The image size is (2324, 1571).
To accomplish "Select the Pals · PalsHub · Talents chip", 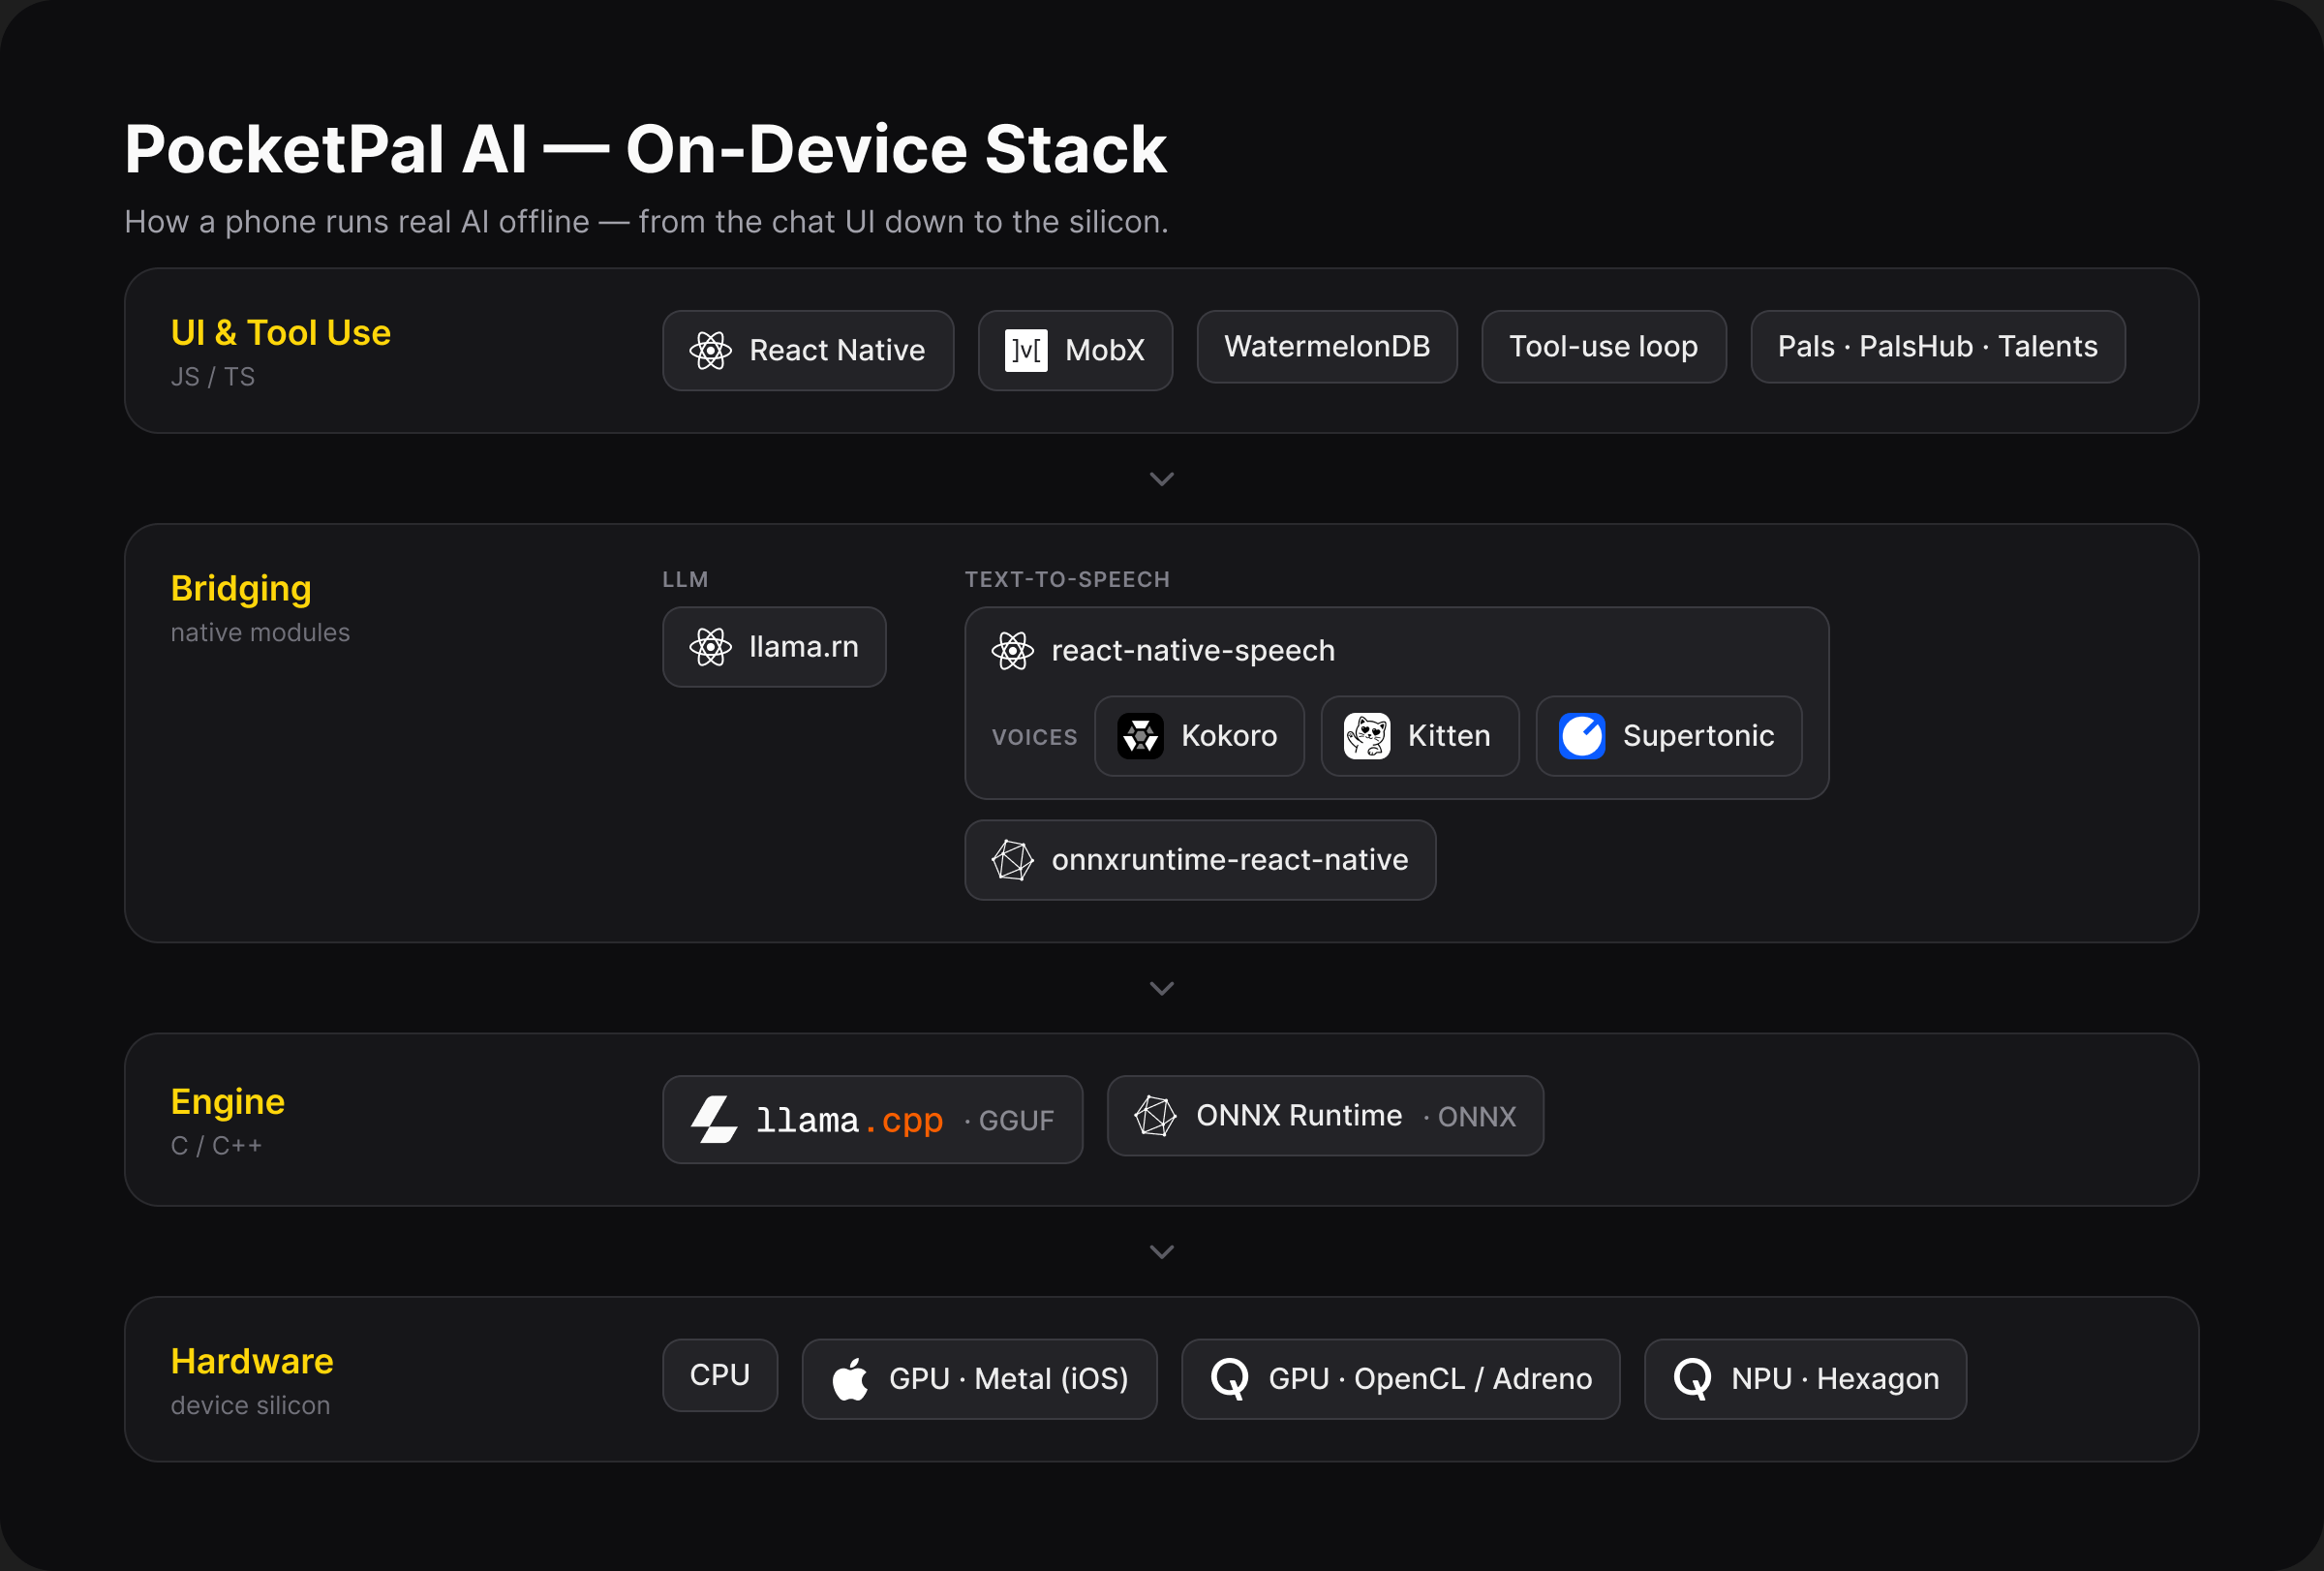I will pyautogui.click(x=1938, y=346).
